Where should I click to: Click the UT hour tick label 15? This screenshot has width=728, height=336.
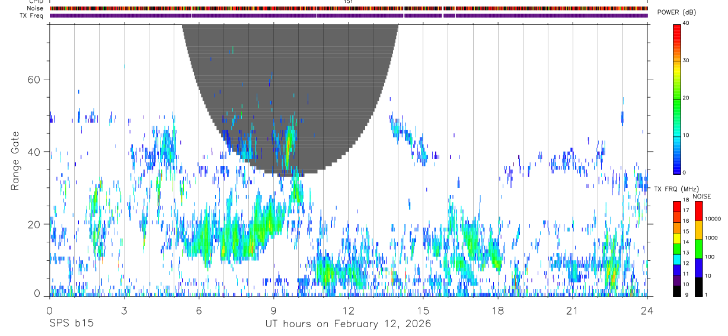tap(423, 311)
